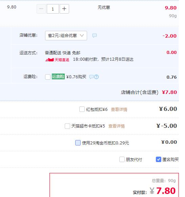
Task: Click the 天猫直送 logo icon
Action: [49, 60]
